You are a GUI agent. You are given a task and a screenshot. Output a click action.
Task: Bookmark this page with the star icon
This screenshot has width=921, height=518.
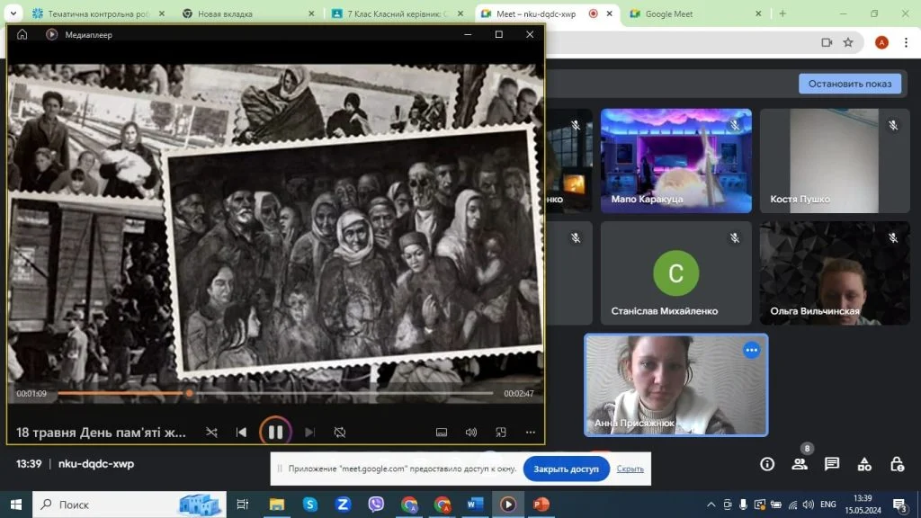[x=848, y=42]
